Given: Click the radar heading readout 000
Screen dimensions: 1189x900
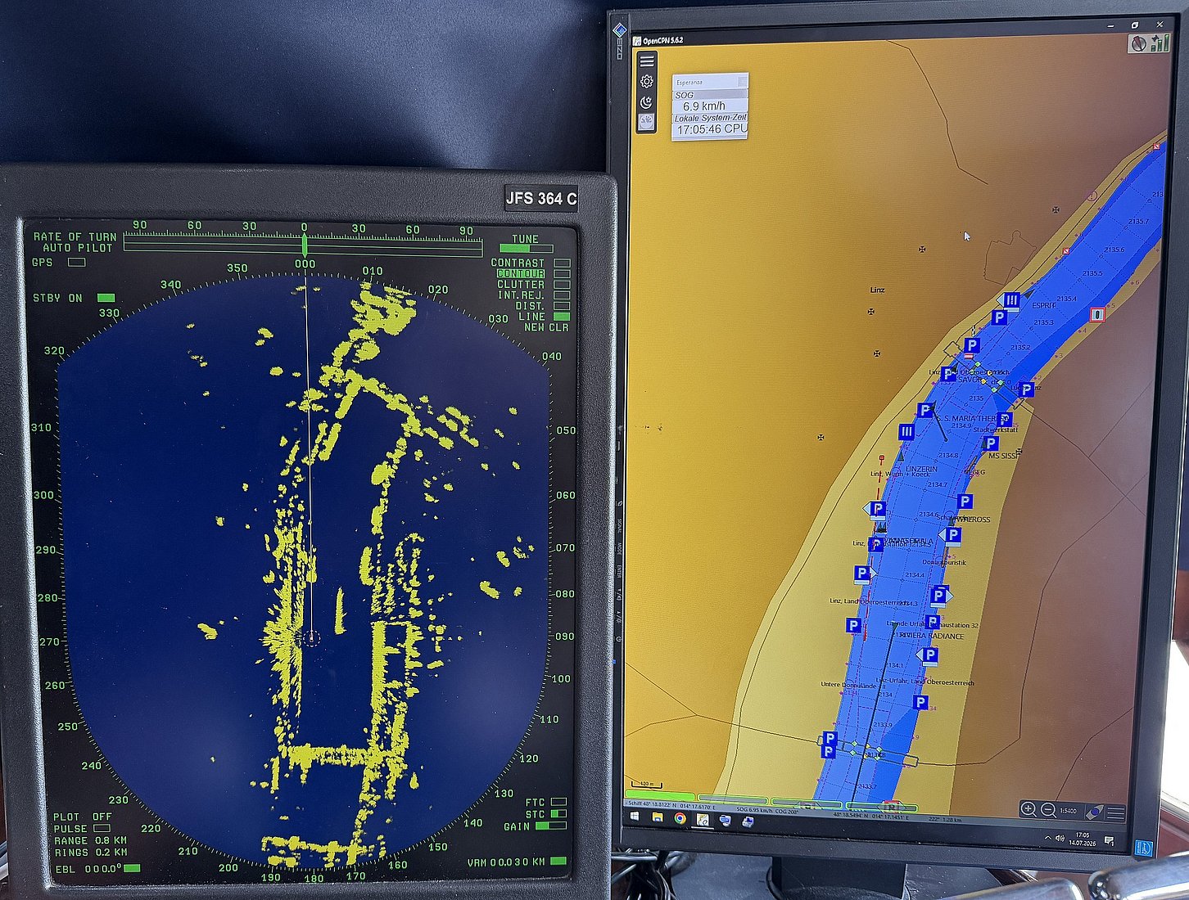Looking at the screenshot, I should tap(305, 264).
